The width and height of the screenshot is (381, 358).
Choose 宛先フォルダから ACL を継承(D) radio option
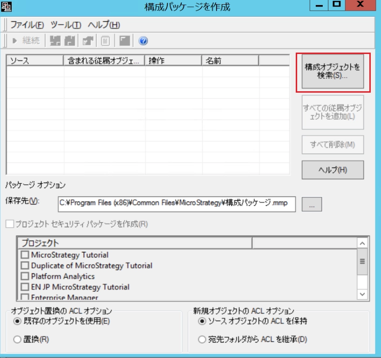[202, 339]
